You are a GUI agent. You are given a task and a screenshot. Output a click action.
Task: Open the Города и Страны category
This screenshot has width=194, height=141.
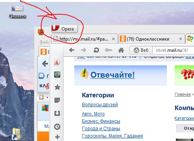(x=101, y=129)
